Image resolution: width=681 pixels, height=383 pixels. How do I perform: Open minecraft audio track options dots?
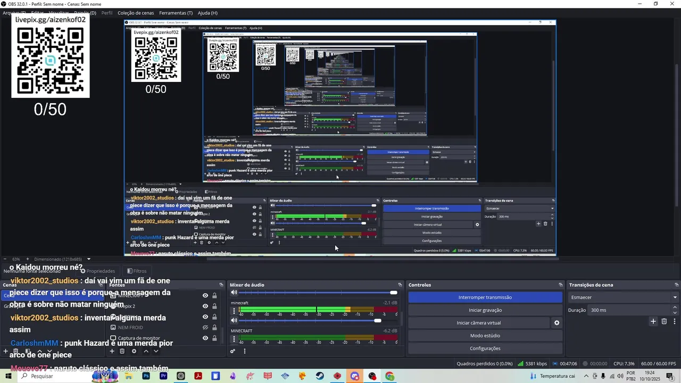coord(234,311)
